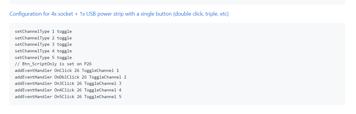Click the 'setChannelType 1 toggle' code line

tap(43, 32)
